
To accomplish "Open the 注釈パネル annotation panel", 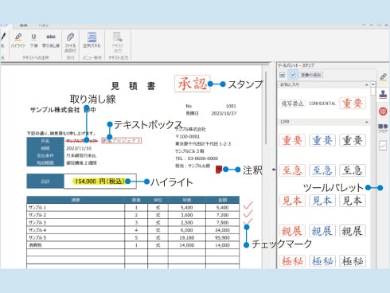I will [x=92, y=40].
